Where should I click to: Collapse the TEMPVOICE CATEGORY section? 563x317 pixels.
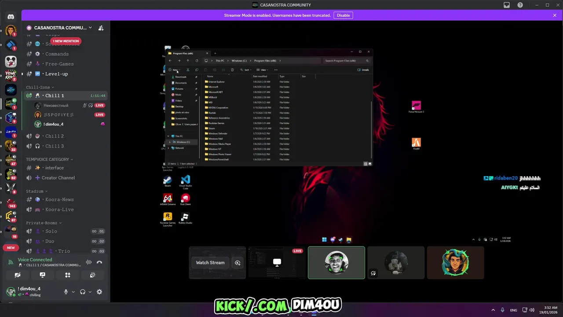point(49,159)
